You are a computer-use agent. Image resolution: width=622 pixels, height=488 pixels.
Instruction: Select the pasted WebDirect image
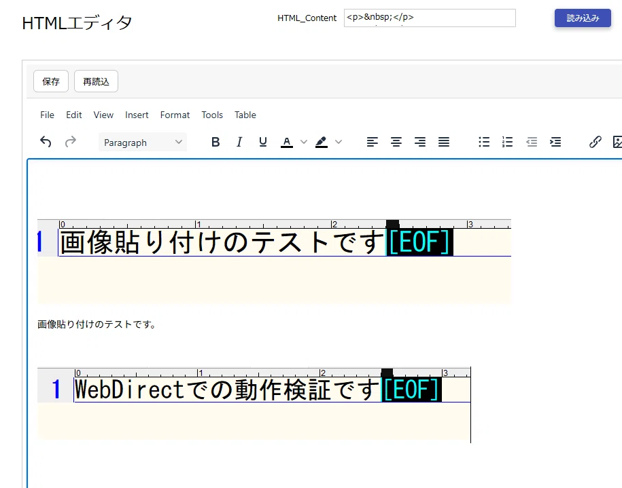254,403
